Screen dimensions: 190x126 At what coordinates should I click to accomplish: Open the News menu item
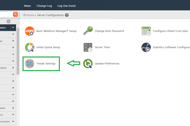28,6
